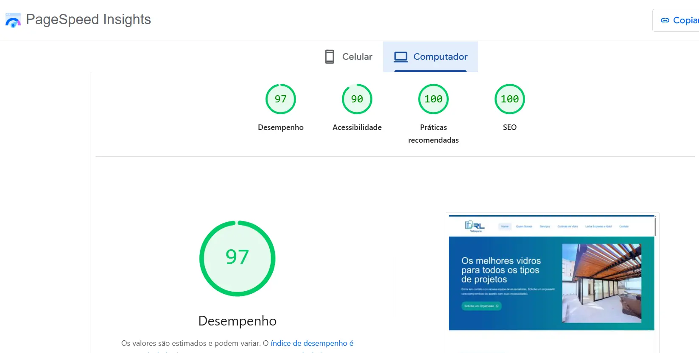The image size is (699, 353).
Task: Select the Computador tab label
Action: click(x=440, y=57)
